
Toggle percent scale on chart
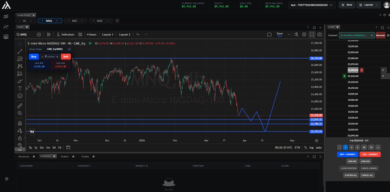(305, 147)
